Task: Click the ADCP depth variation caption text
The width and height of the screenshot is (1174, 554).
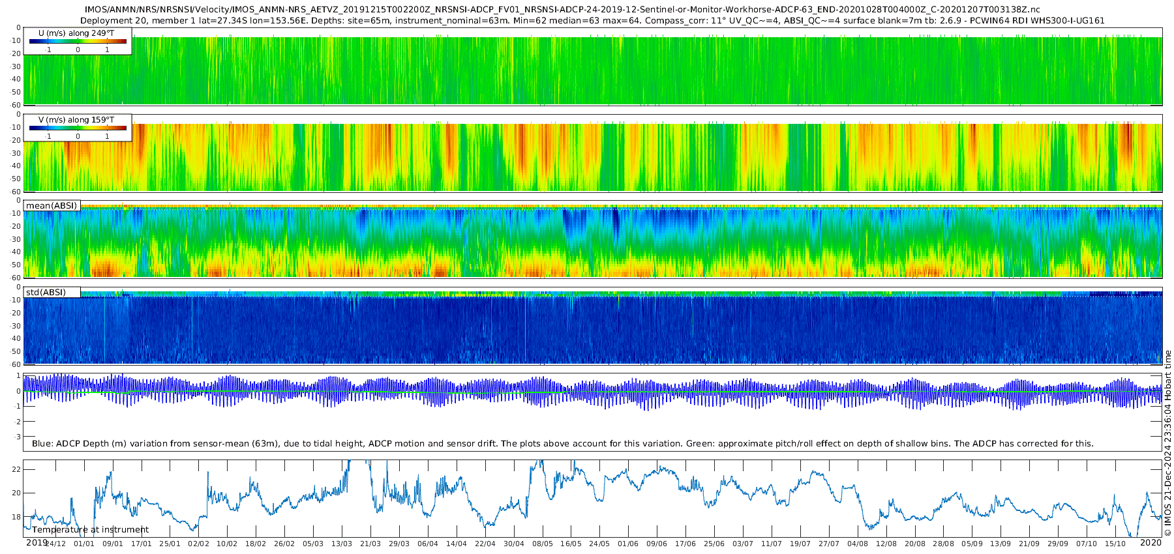Action: click(562, 444)
